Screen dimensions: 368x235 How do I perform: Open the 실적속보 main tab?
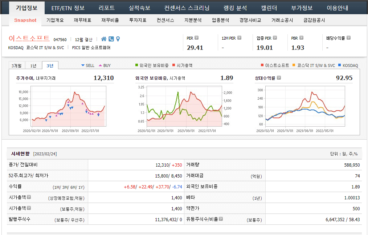point(139,8)
